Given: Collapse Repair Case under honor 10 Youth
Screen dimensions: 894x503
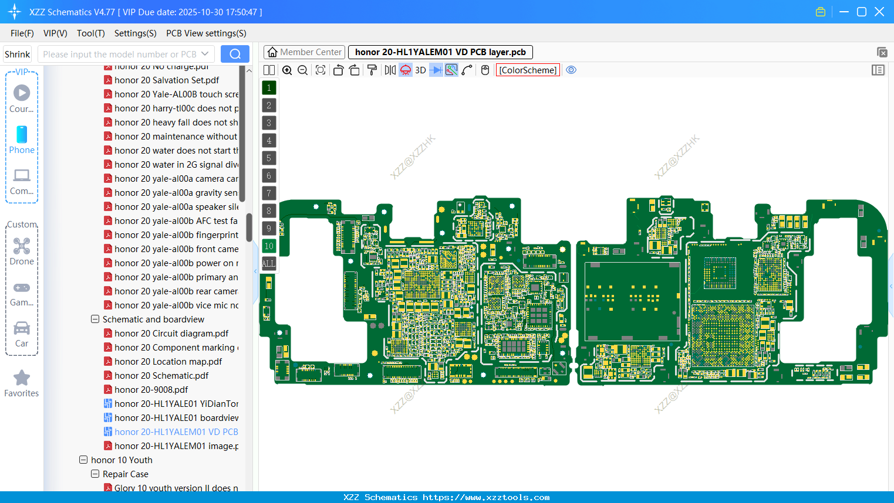Looking at the screenshot, I should click(95, 474).
